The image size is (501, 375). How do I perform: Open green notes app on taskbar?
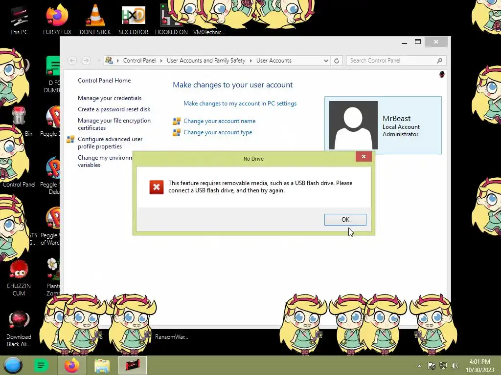tap(41, 365)
